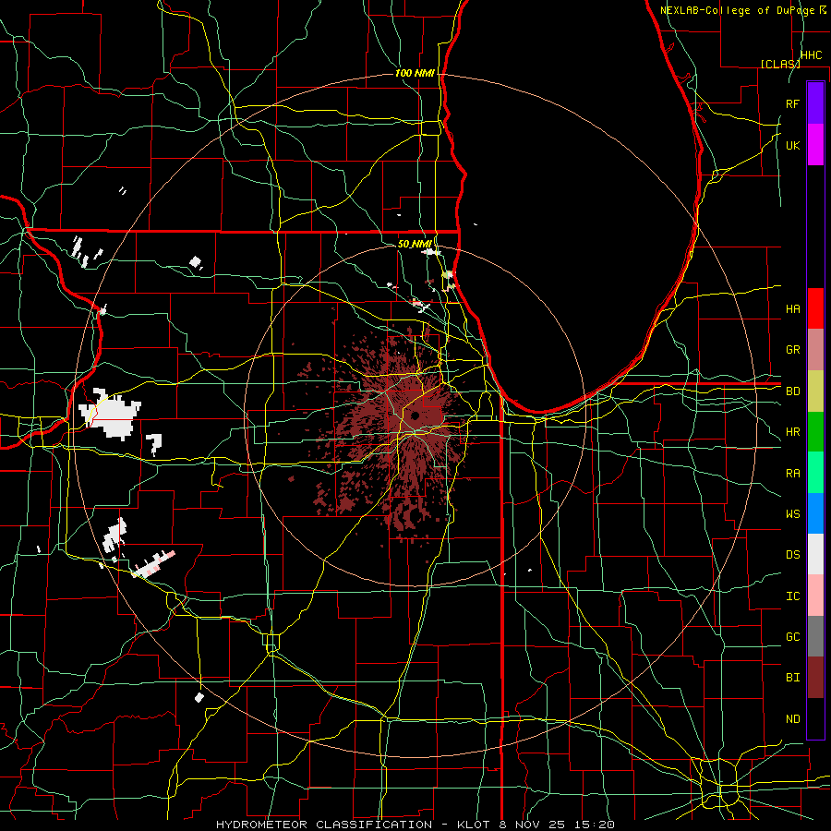This screenshot has height=831, width=831.
Task: Click the black dot at the radar site center
Action: [415, 415]
